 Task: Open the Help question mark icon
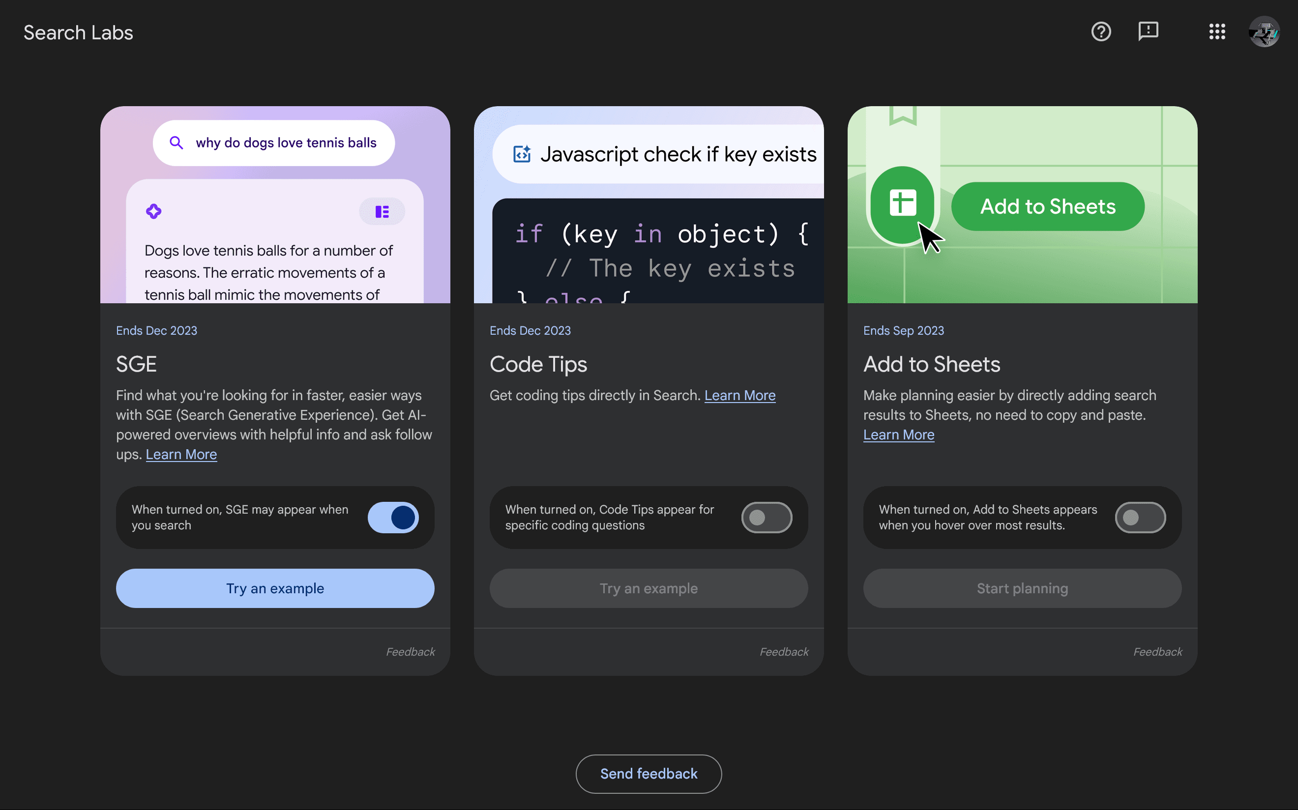pos(1101,31)
